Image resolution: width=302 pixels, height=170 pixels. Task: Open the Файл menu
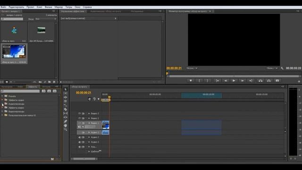coord(3,7)
